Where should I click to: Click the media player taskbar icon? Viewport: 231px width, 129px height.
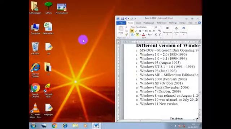pyautogui.click(x=85, y=126)
